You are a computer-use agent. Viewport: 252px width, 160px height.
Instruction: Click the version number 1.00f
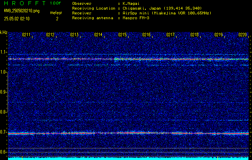55,3
